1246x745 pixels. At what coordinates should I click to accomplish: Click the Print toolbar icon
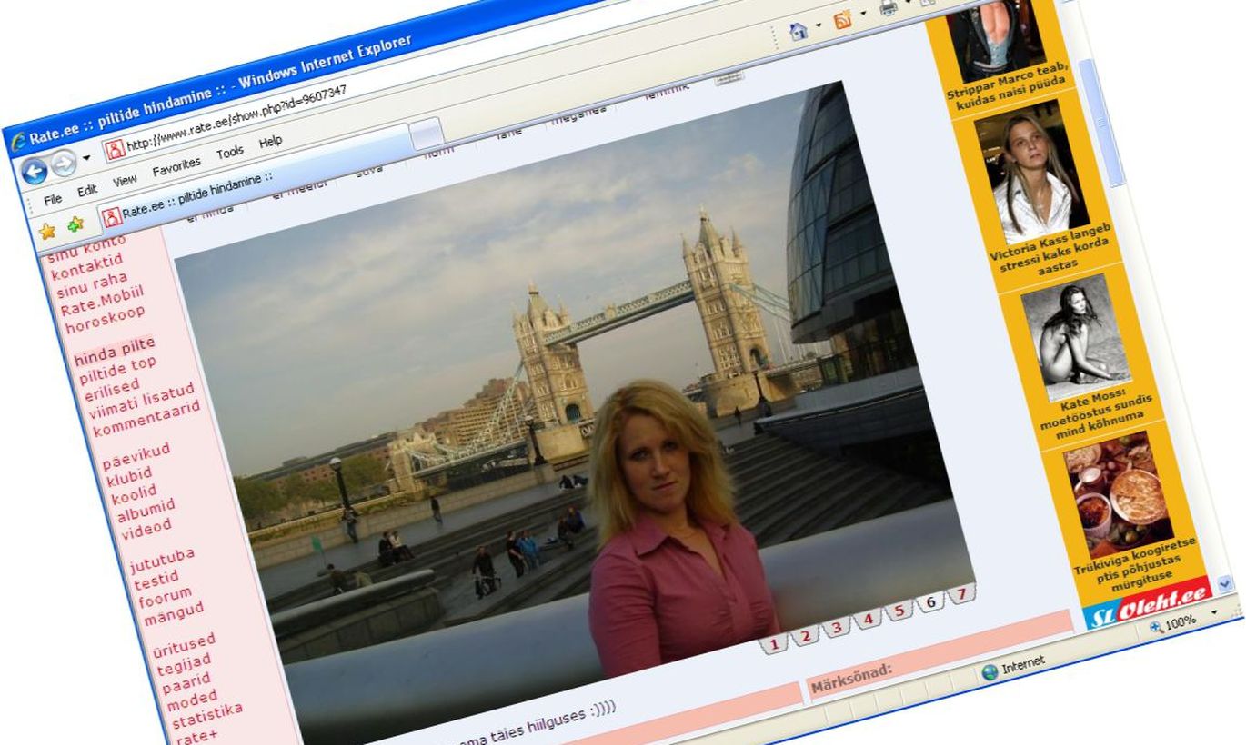[x=888, y=7]
